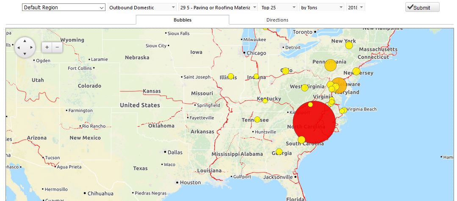Select the orange bubble over Maryland
Viewport: 457px width, 201px height.
tap(339, 85)
